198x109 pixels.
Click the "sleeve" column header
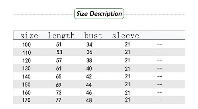point(125,35)
